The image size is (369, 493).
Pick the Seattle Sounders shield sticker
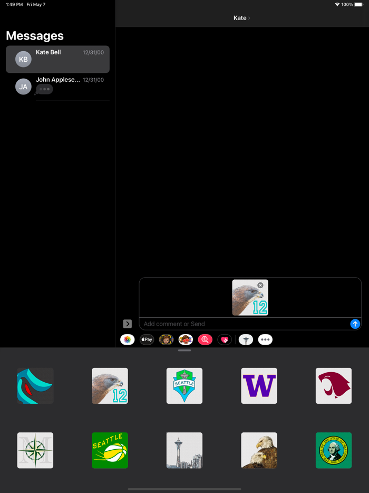[184, 386]
